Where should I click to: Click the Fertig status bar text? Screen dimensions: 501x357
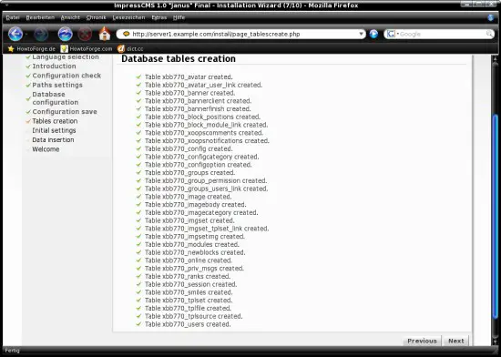(12, 351)
